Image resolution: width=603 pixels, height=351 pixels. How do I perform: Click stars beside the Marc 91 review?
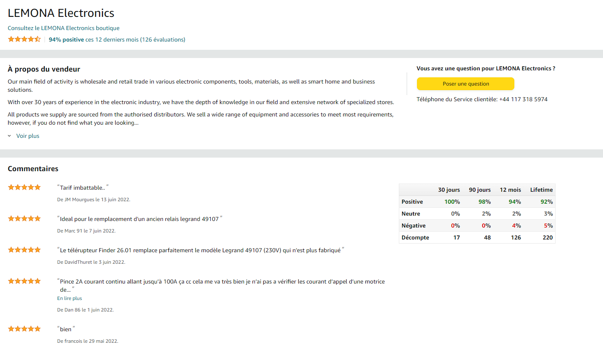pos(24,219)
